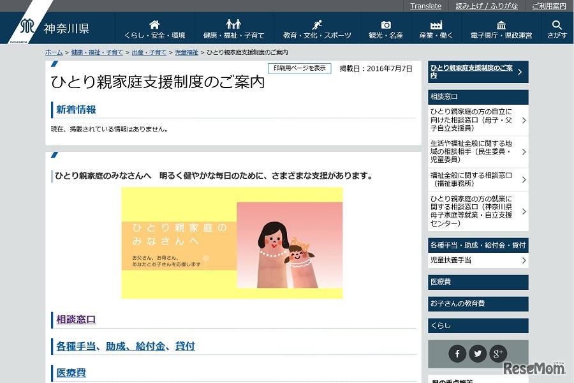Click the Google+ share icon
This screenshot has width=574, height=383.
click(498, 353)
